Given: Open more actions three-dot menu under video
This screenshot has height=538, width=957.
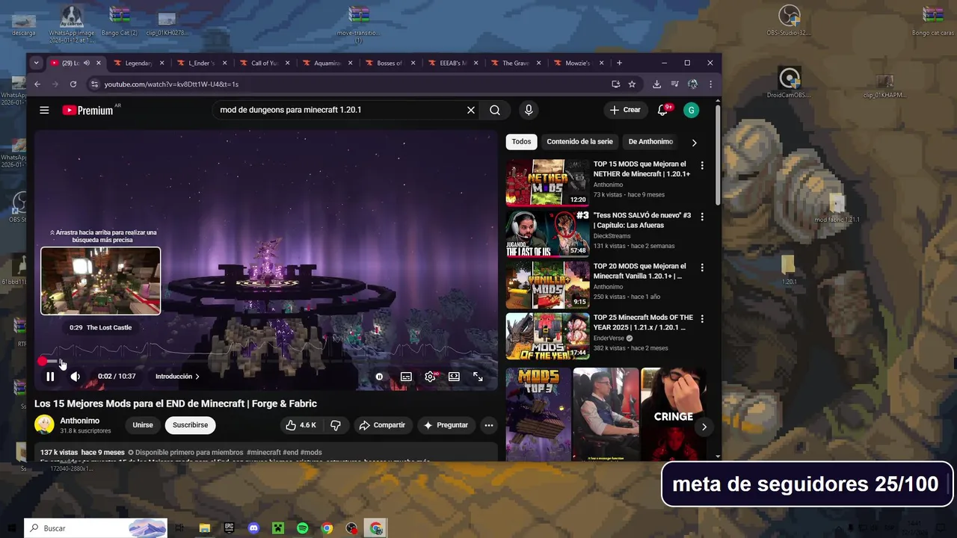Looking at the screenshot, I should pyautogui.click(x=488, y=425).
